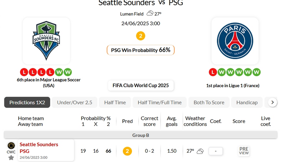This screenshot has width=281, height=162.
Task: Click the cloud icon in the weather column
Action: 200,151
